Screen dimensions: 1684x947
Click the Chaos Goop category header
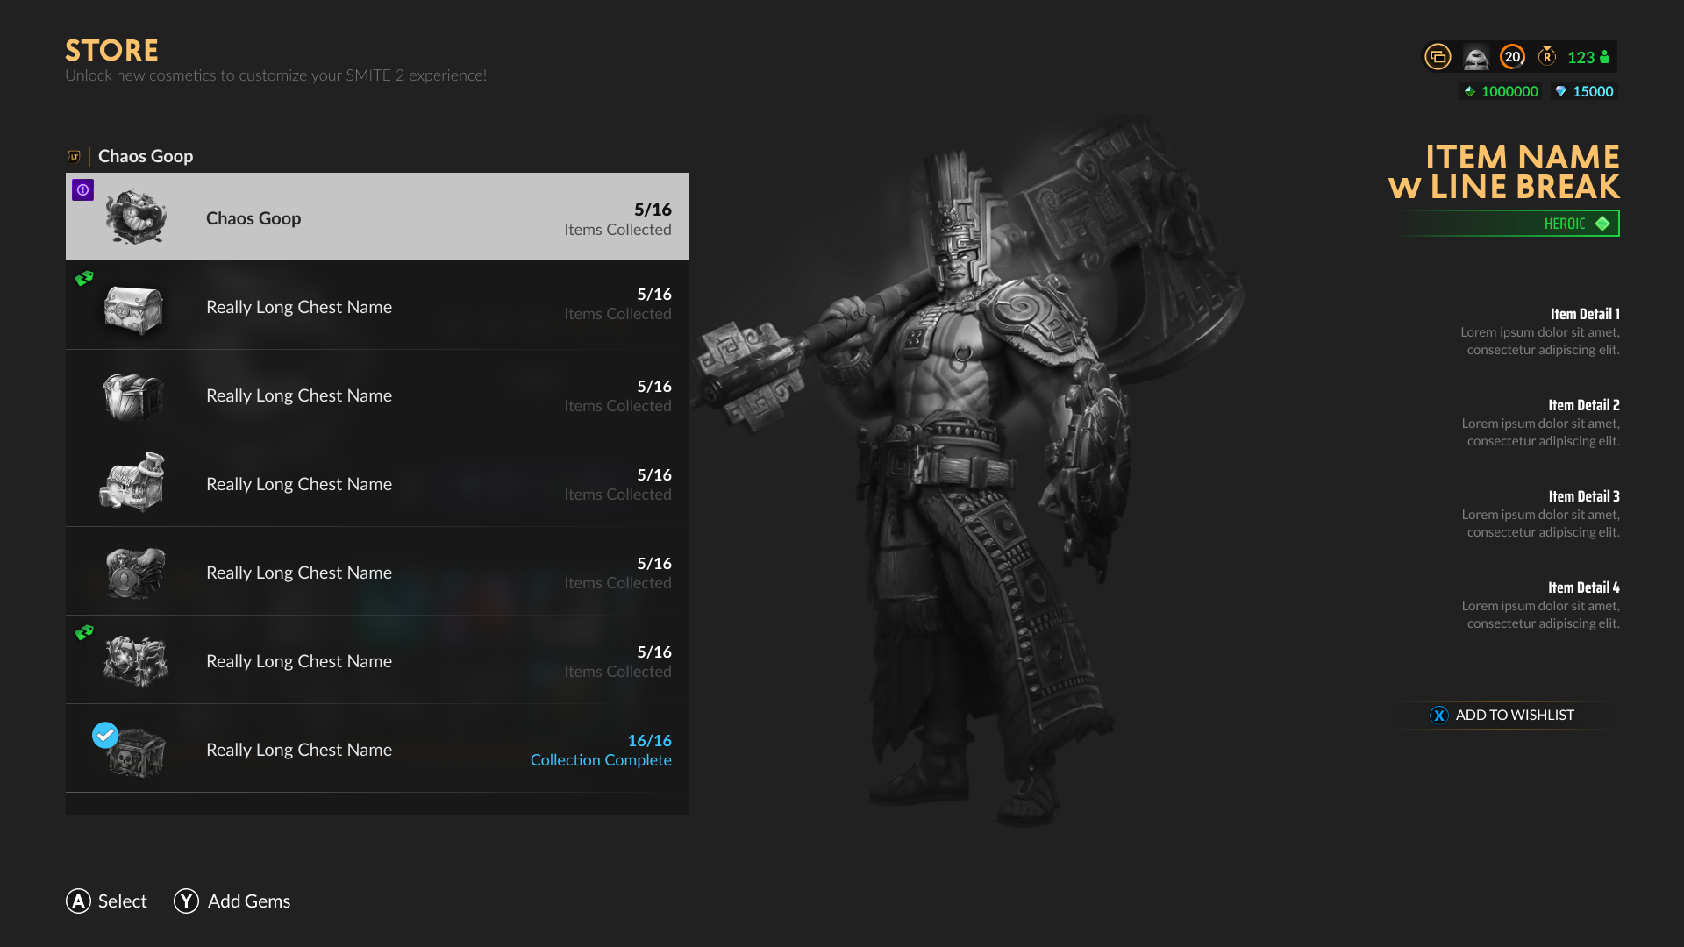click(146, 156)
